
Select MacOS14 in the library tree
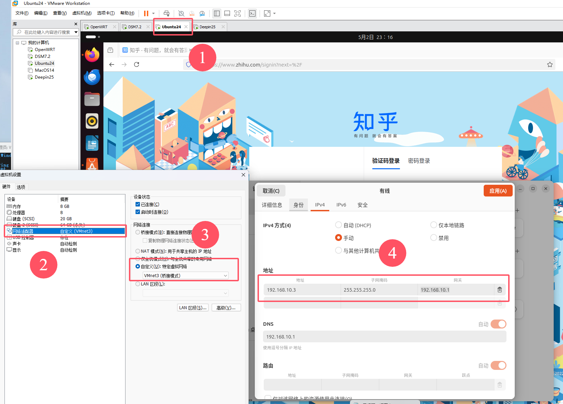pos(44,70)
